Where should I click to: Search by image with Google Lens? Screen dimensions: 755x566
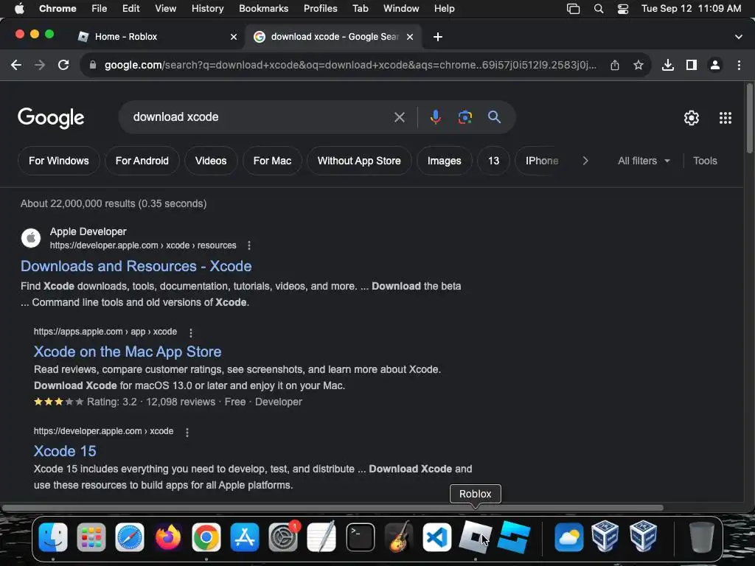465,117
